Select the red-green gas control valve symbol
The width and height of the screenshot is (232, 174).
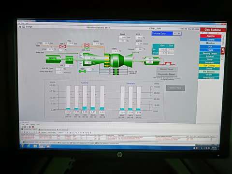coord(87,47)
